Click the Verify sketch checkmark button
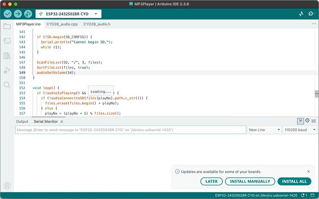The width and height of the screenshot is (319, 199). coord(8,14)
